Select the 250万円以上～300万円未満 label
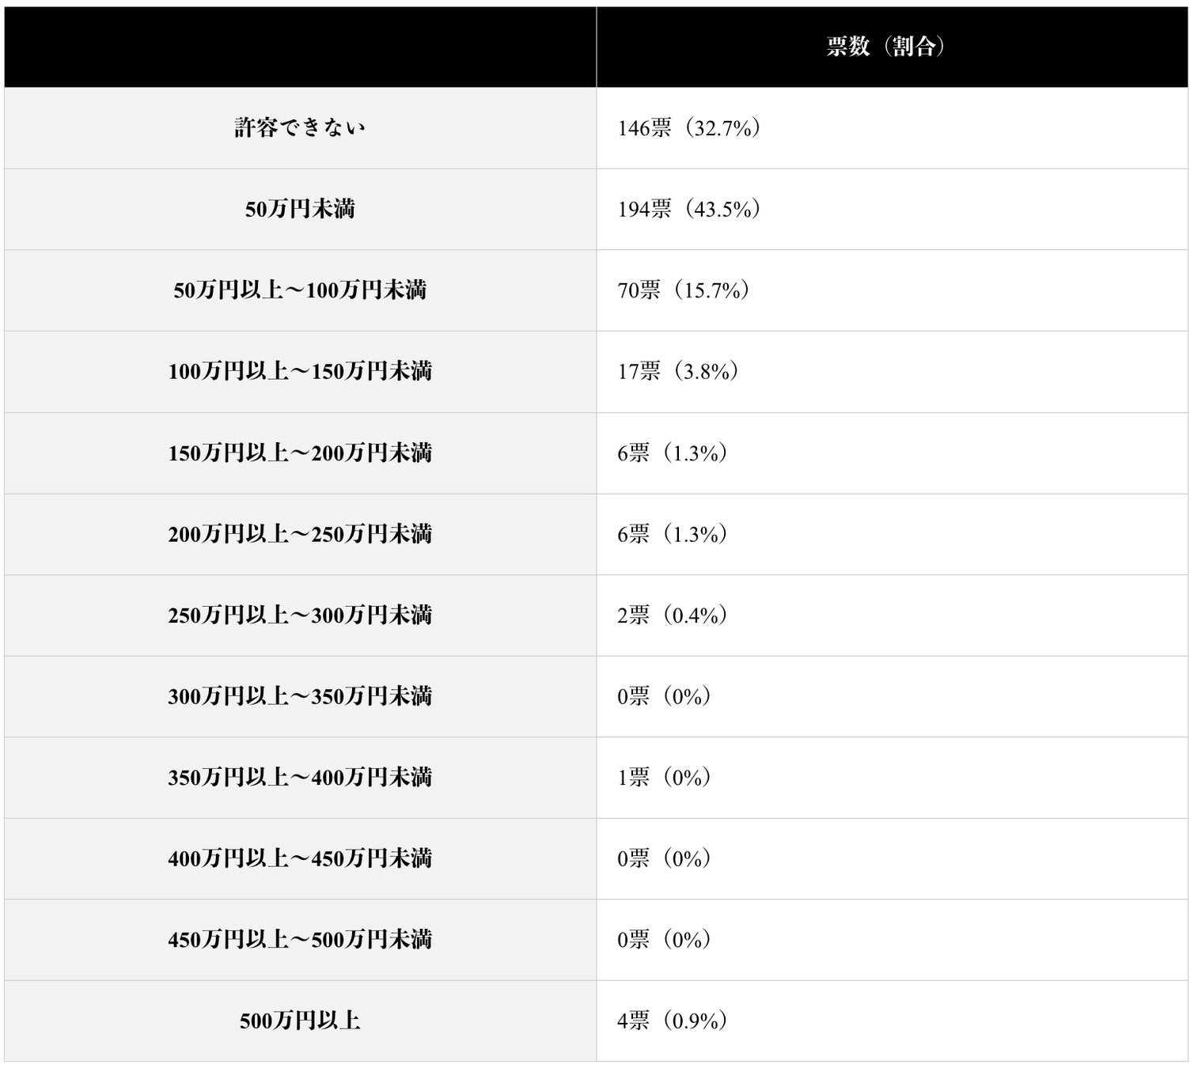Image resolution: width=1194 pixels, height=1068 pixels. click(300, 615)
